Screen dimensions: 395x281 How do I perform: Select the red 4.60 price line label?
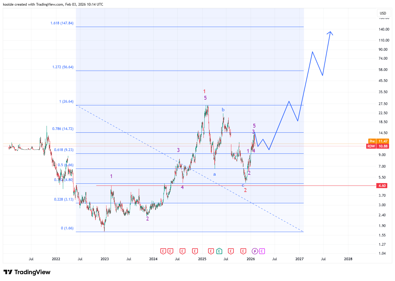(382, 186)
